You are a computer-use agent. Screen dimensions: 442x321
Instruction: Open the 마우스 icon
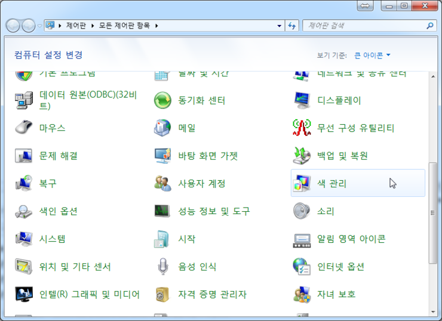click(24, 128)
